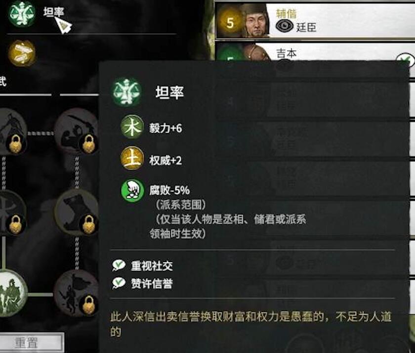
Task: Select the gold signpost trait icon
Action: (x=22, y=53)
